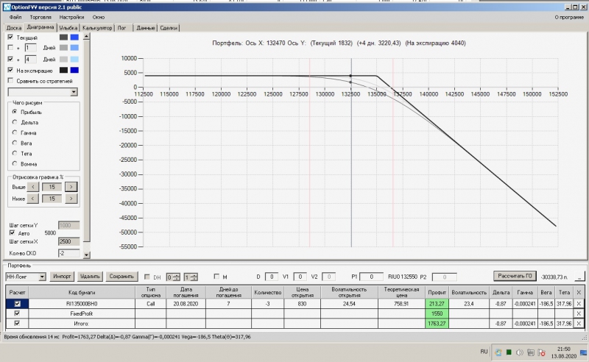The height and width of the screenshot is (362, 589).
Task: Toggle the +4 Дней curve checkbox
Action: click(x=10, y=59)
